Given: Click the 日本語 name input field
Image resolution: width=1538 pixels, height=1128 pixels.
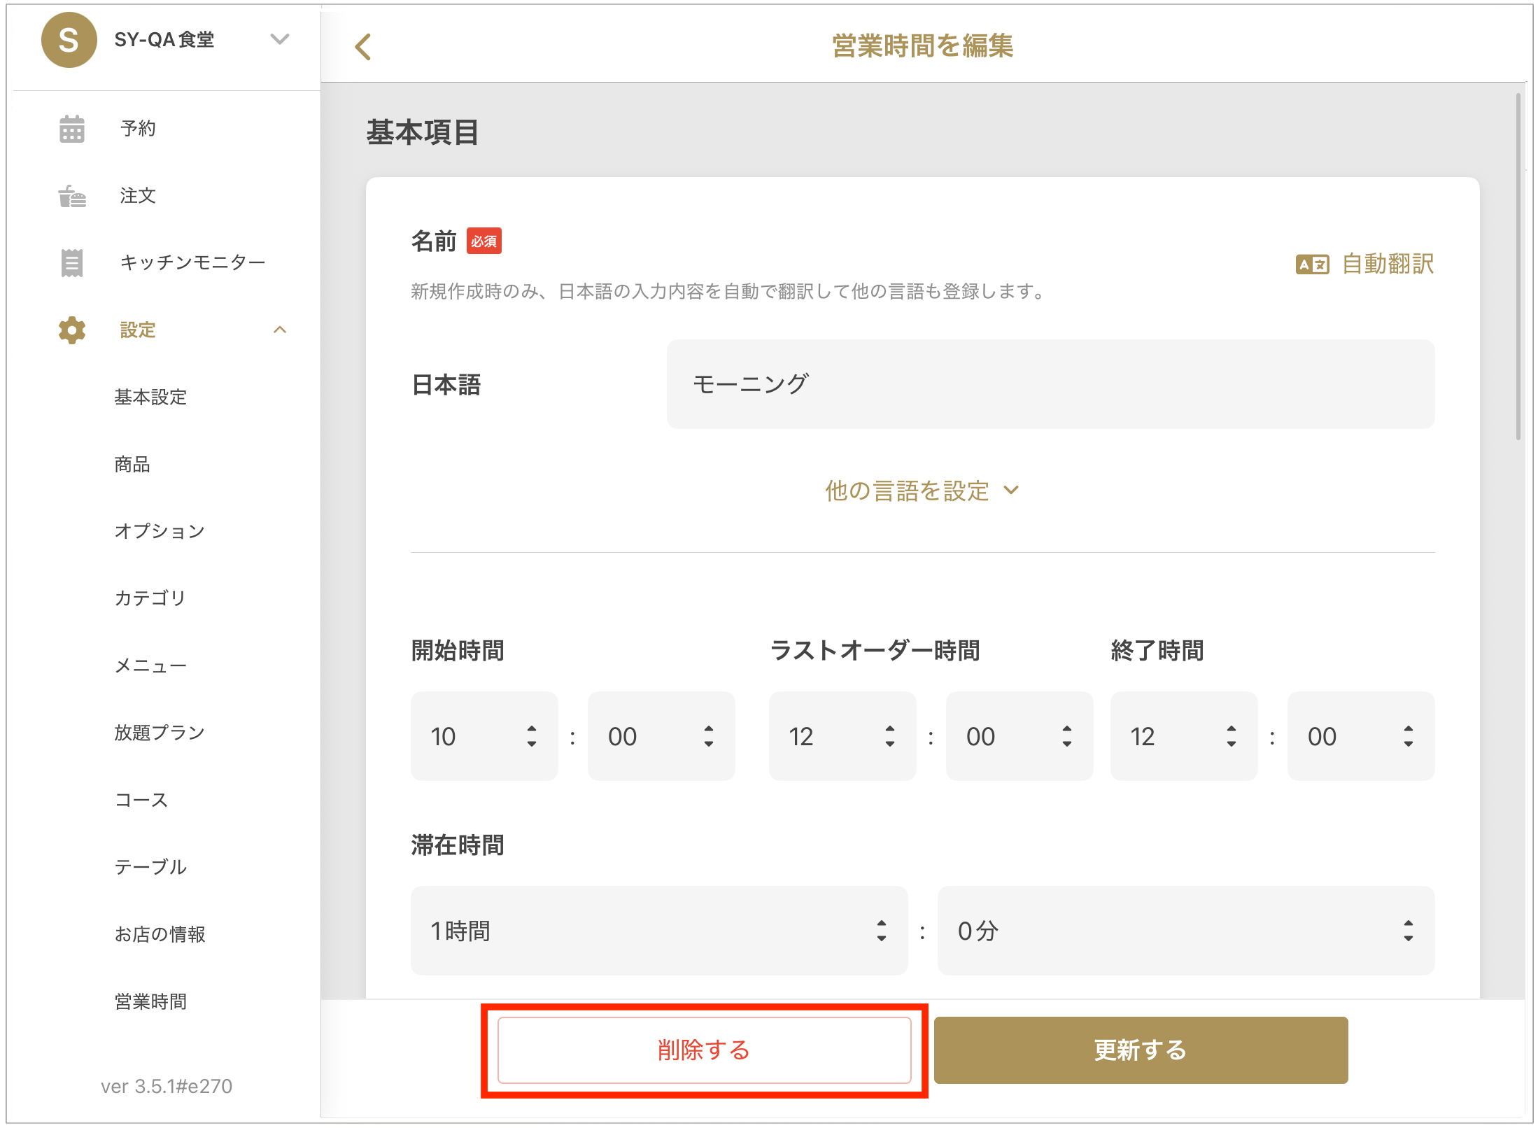Looking at the screenshot, I should (1050, 384).
